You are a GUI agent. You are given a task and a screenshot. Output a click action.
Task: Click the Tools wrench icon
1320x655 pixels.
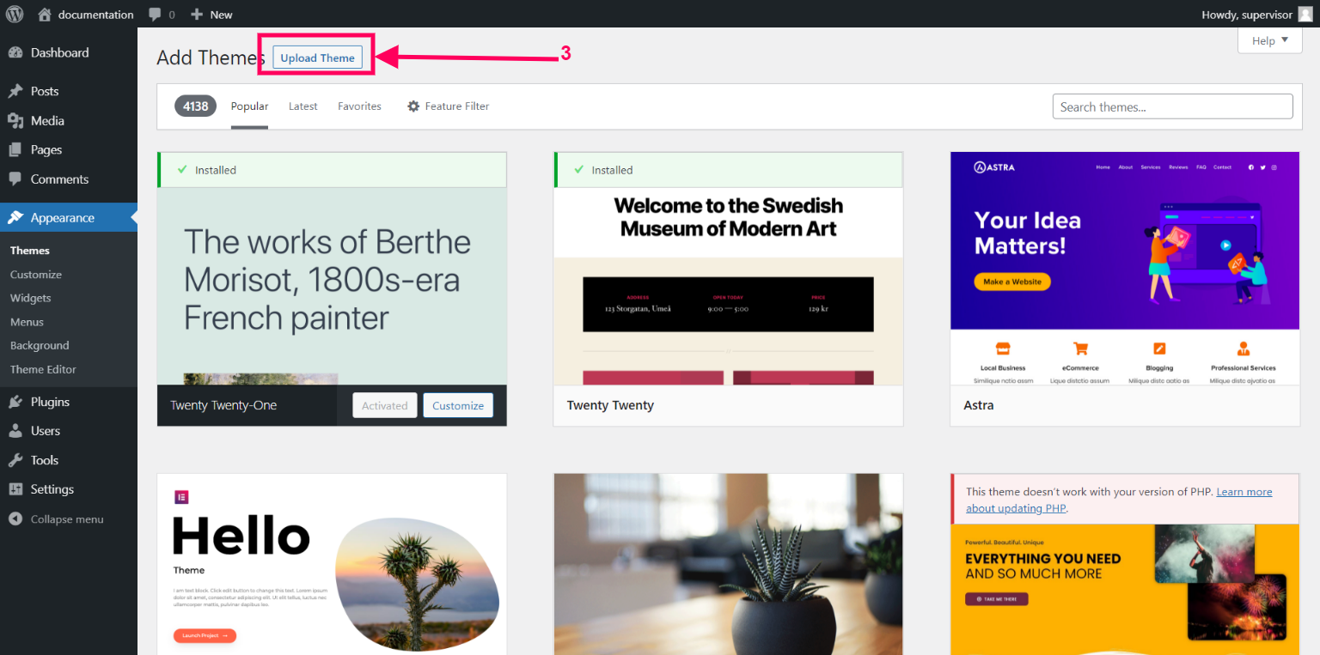tap(15, 460)
